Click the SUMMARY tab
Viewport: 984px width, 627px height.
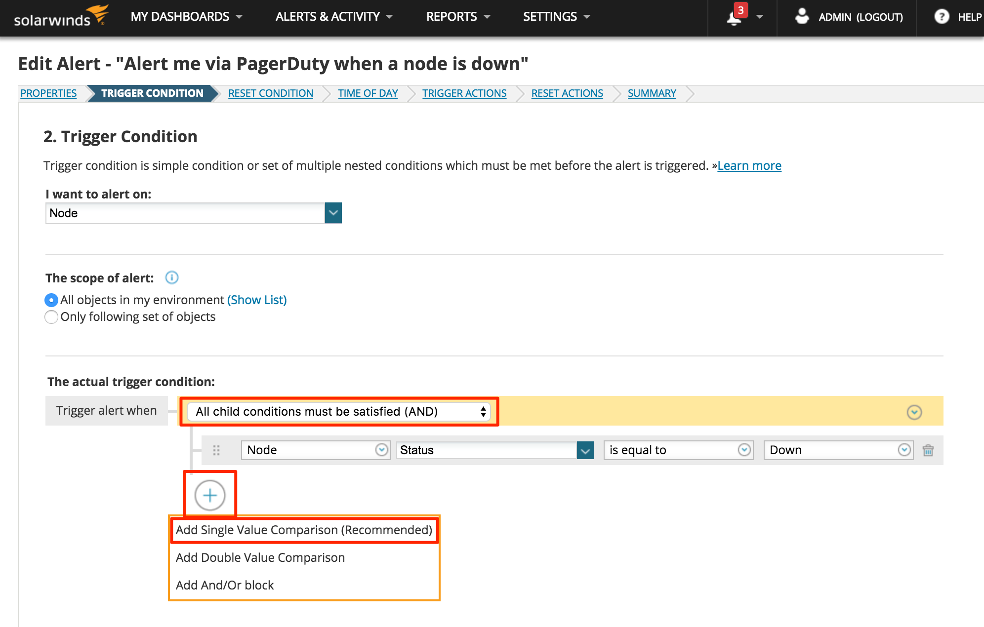click(651, 93)
